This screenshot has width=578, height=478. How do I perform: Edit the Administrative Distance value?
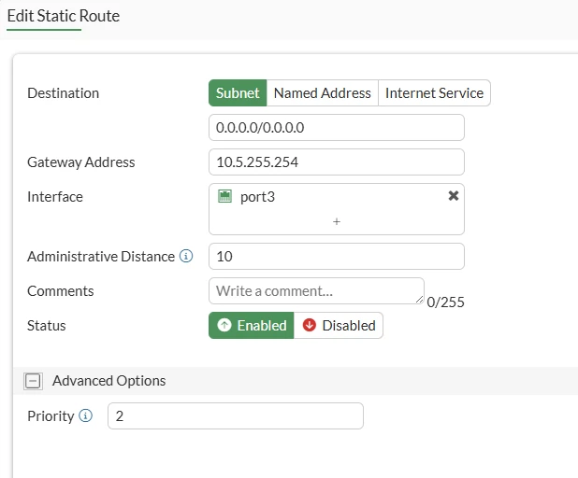coord(336,256)
